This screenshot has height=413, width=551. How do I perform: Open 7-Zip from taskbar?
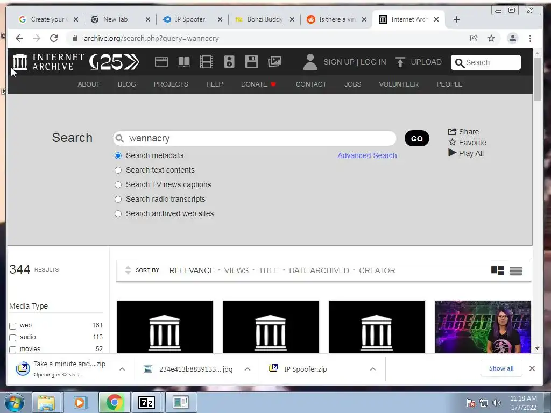click(x=146, y=402)
